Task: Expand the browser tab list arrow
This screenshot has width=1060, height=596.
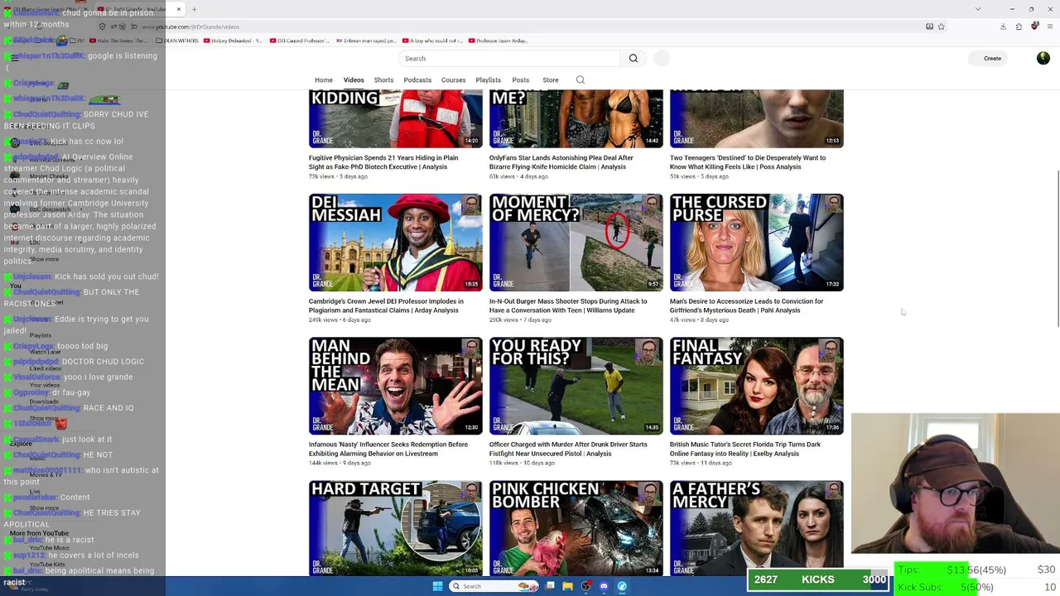Action: click(978, 9)
